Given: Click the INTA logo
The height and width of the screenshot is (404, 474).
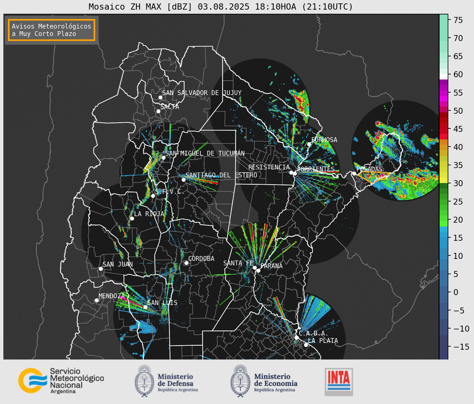Looking at the screenshot, I should pos(339,382).
